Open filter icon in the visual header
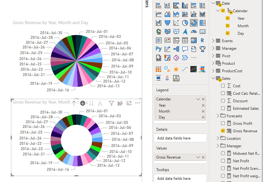Screen dimensions: 263x182 (x=111, y=103)
